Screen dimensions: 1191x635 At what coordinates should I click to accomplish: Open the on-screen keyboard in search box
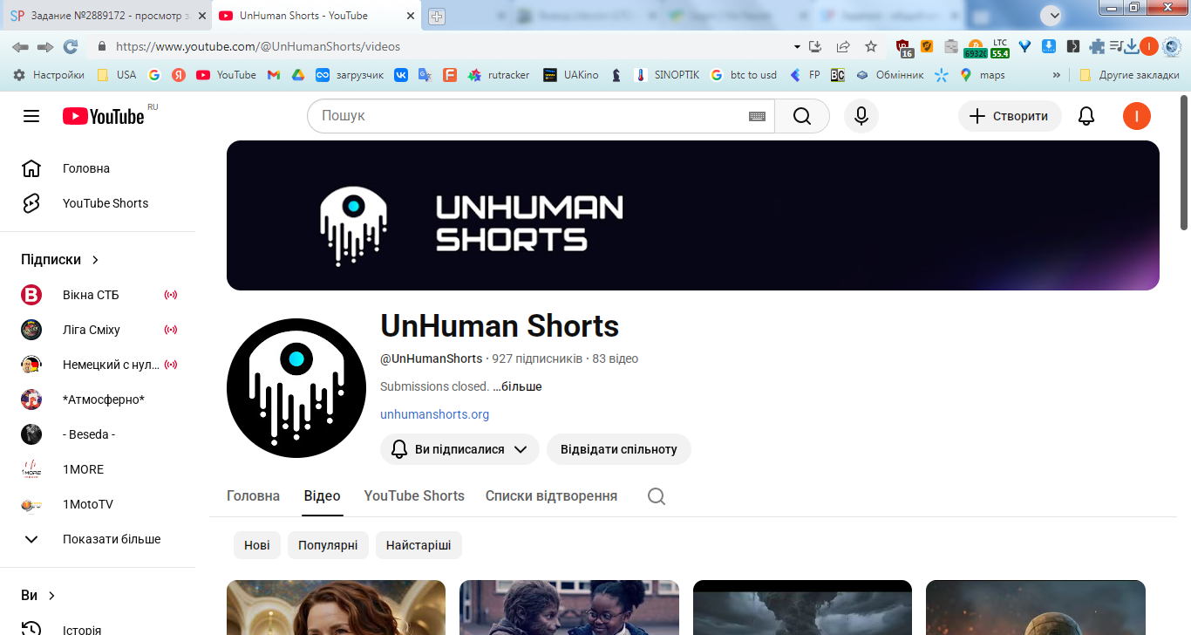(757, 116)
